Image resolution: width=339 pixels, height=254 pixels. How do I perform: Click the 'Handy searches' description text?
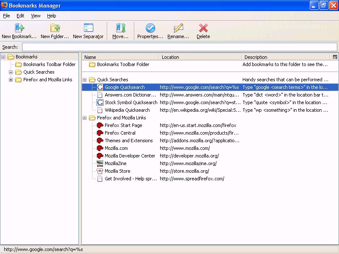[x=285, y=80]
